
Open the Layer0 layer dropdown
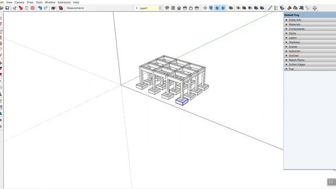pos(160,8)
